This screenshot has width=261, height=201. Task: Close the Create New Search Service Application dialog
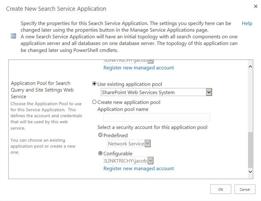pyautogui.click(x=256, y=7)
